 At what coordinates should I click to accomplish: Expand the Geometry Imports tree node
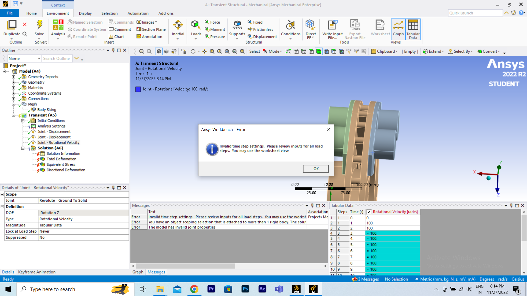(x=13, y=77)
